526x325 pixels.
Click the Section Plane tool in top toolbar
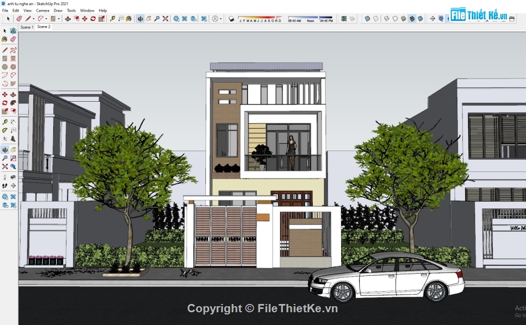tap(432, 18)
